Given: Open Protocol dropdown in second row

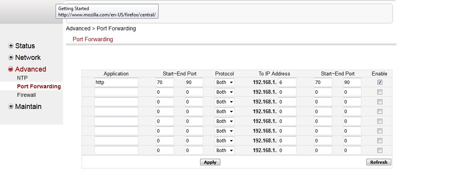Looking at the screenshot, I should click(x=224, y=92).
